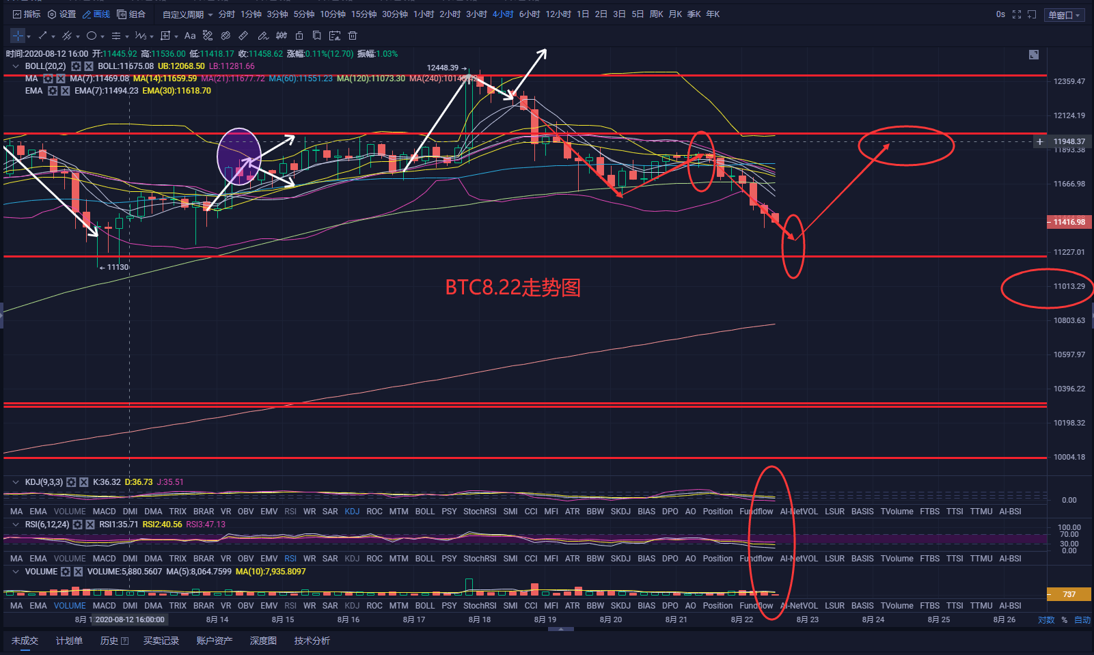The image size is (1094, 655).
Task: Open RSI(6,12,24) settings gear
Action: (x=77, y=525)
